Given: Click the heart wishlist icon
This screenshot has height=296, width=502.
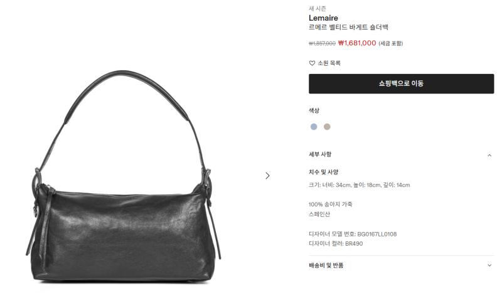Looking at the screenshot, I should (312, 63).
